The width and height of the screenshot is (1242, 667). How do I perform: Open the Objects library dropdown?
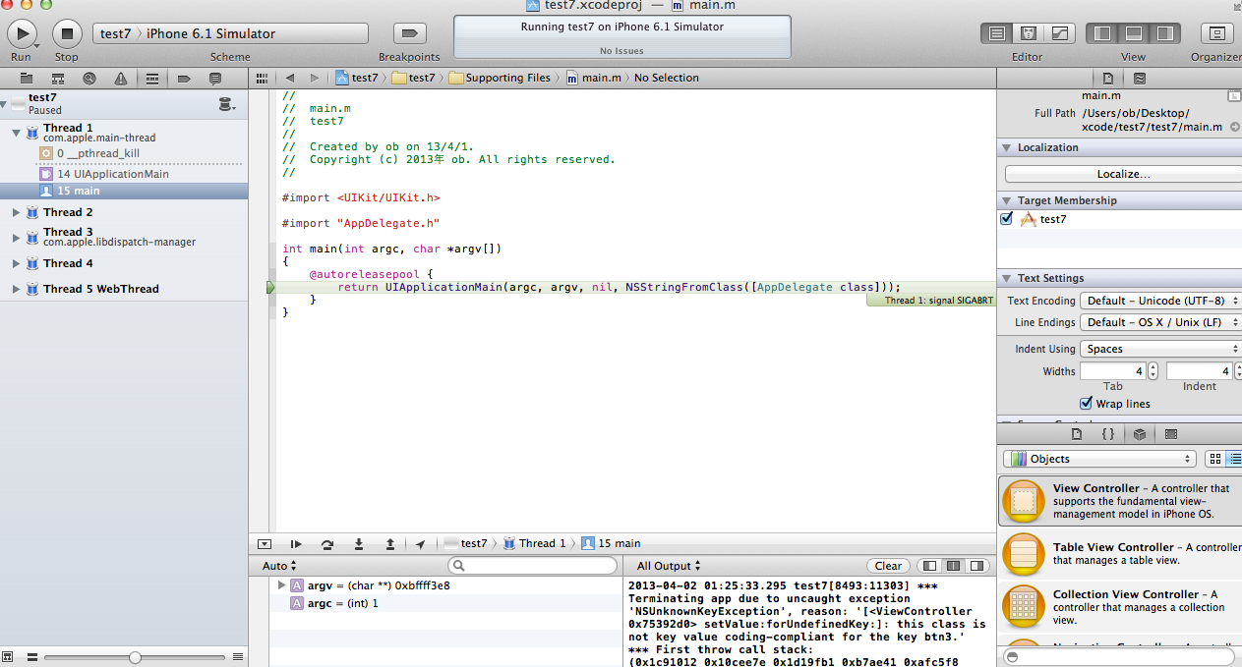[1098, 458]
